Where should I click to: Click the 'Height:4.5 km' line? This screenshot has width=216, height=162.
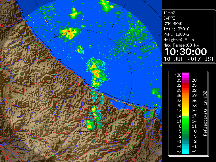pyautogui.click(x=179, y=40)
